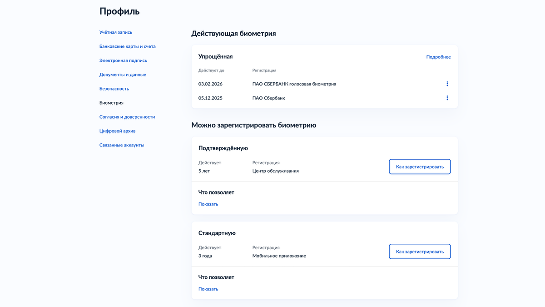Open the Учётная запись section
This screenshot has width=545, height=307.
[x=116, y=32]
